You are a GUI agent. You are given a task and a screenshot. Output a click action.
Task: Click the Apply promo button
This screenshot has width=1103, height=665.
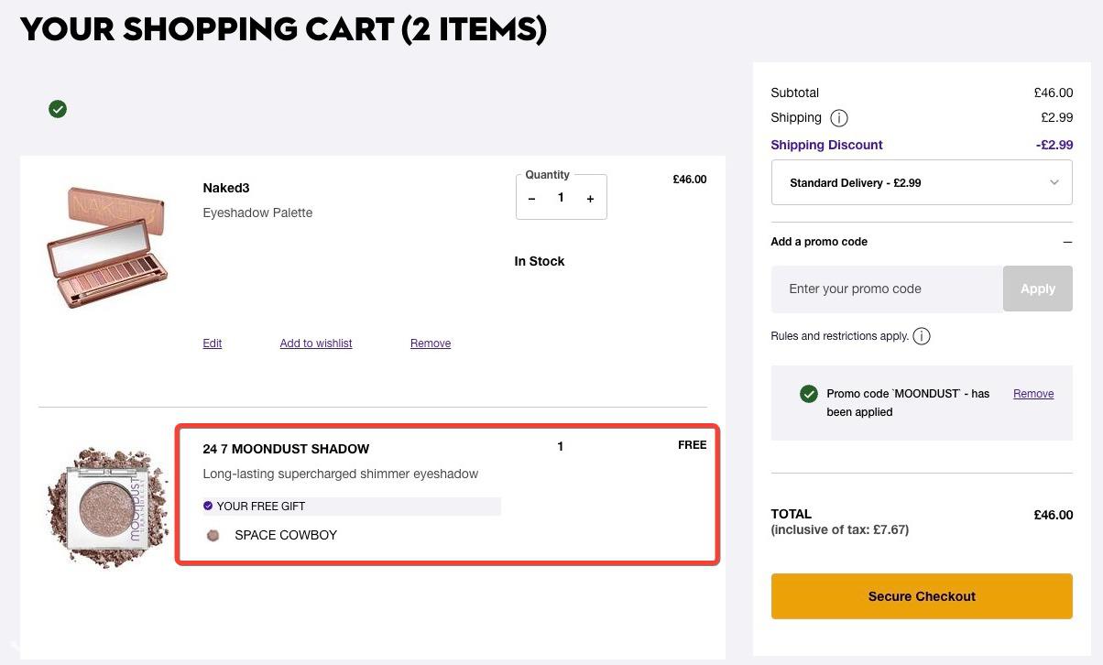(1038, 289)
